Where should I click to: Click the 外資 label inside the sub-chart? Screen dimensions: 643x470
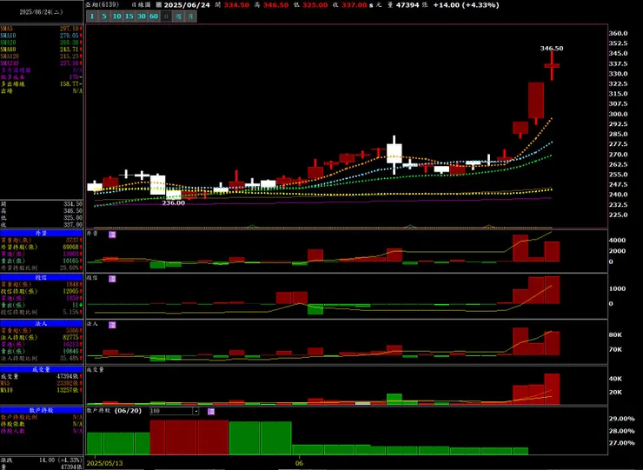tap(92, 234)
